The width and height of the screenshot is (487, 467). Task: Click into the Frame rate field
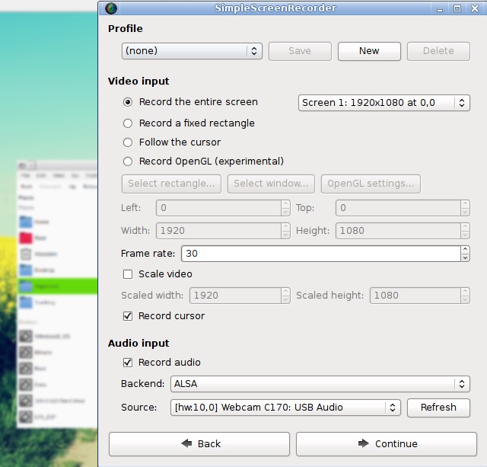[321, 254]
